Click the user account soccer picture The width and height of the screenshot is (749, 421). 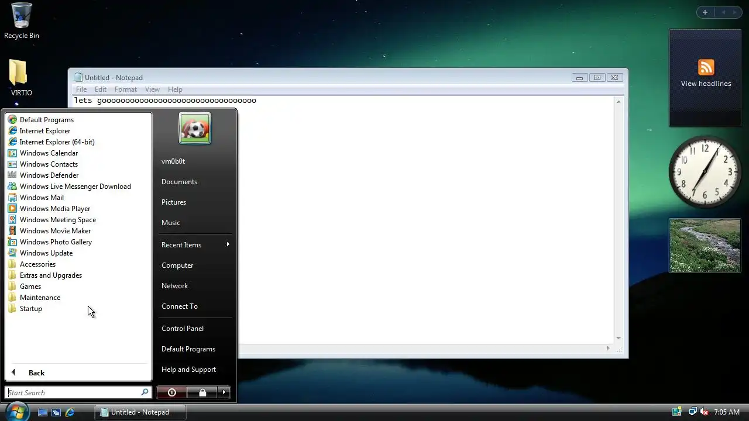(195, 128)
